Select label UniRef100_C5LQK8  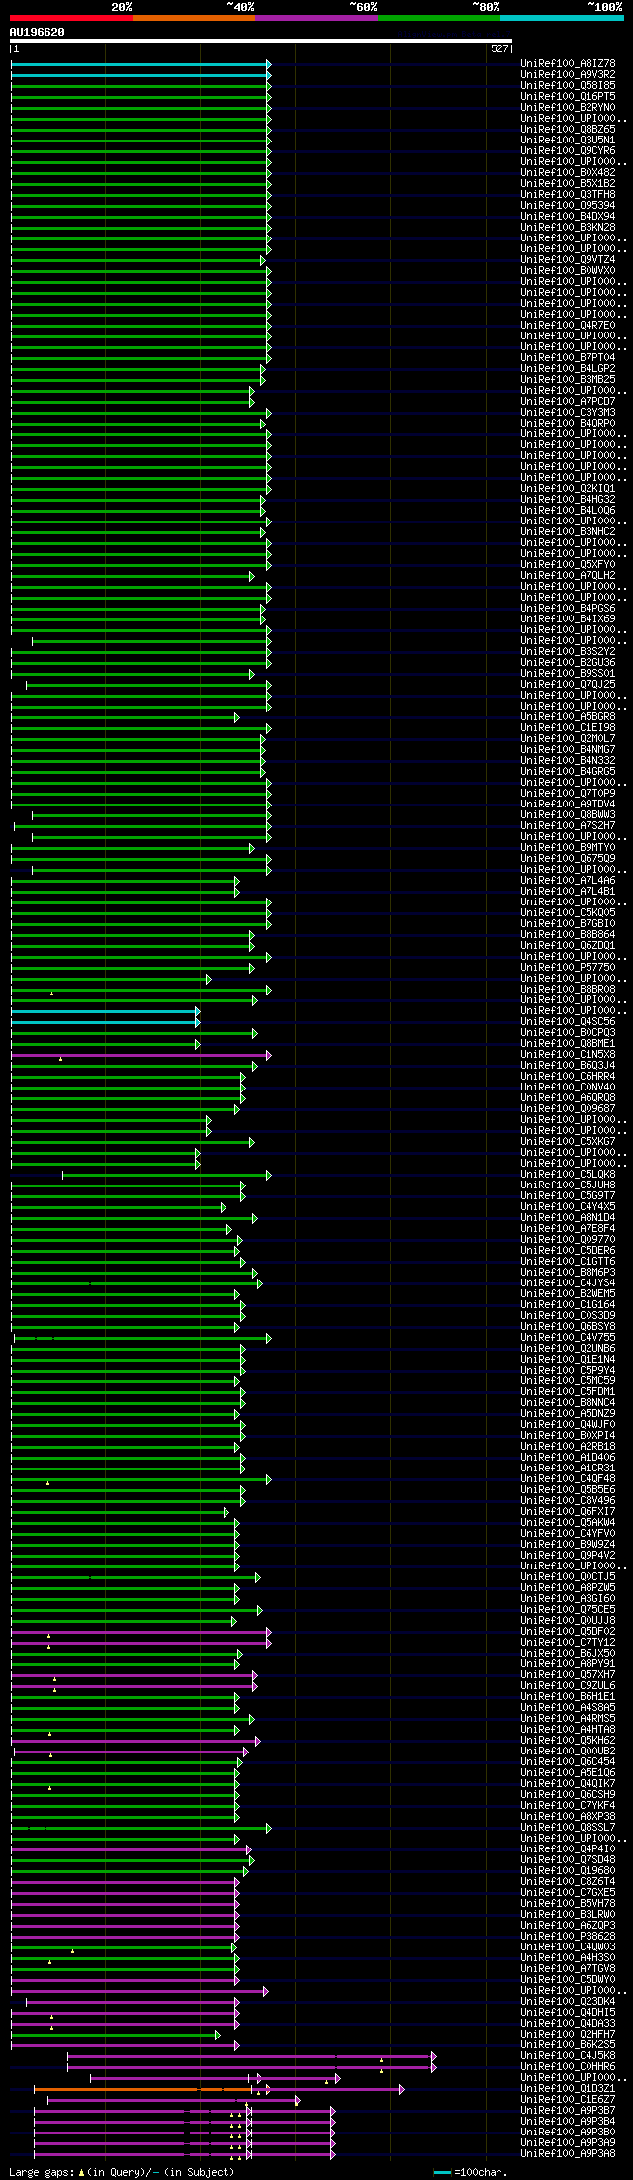[568, 1174]
